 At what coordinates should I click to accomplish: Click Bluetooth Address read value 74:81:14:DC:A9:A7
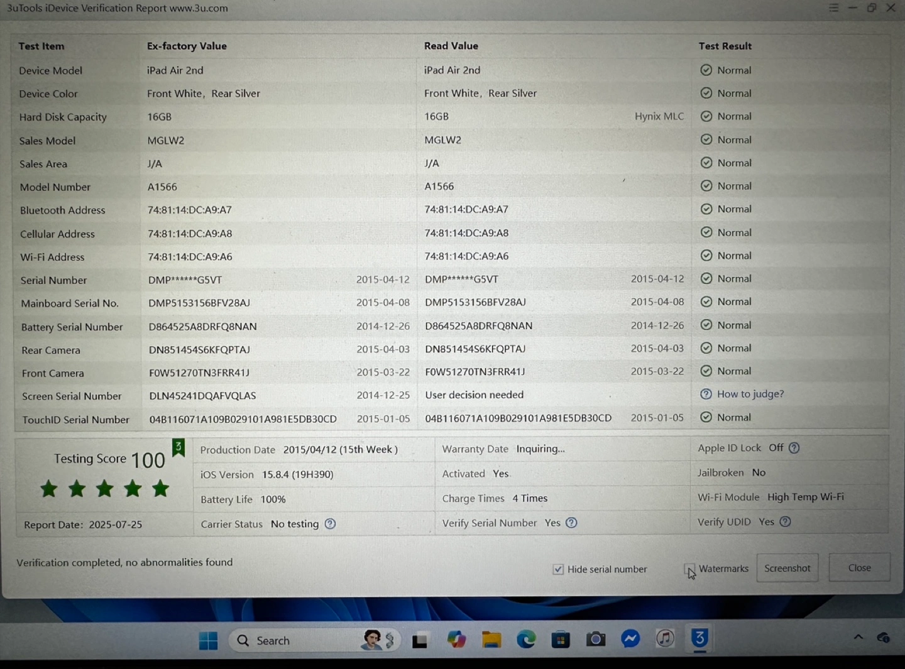tap(466, 209)
